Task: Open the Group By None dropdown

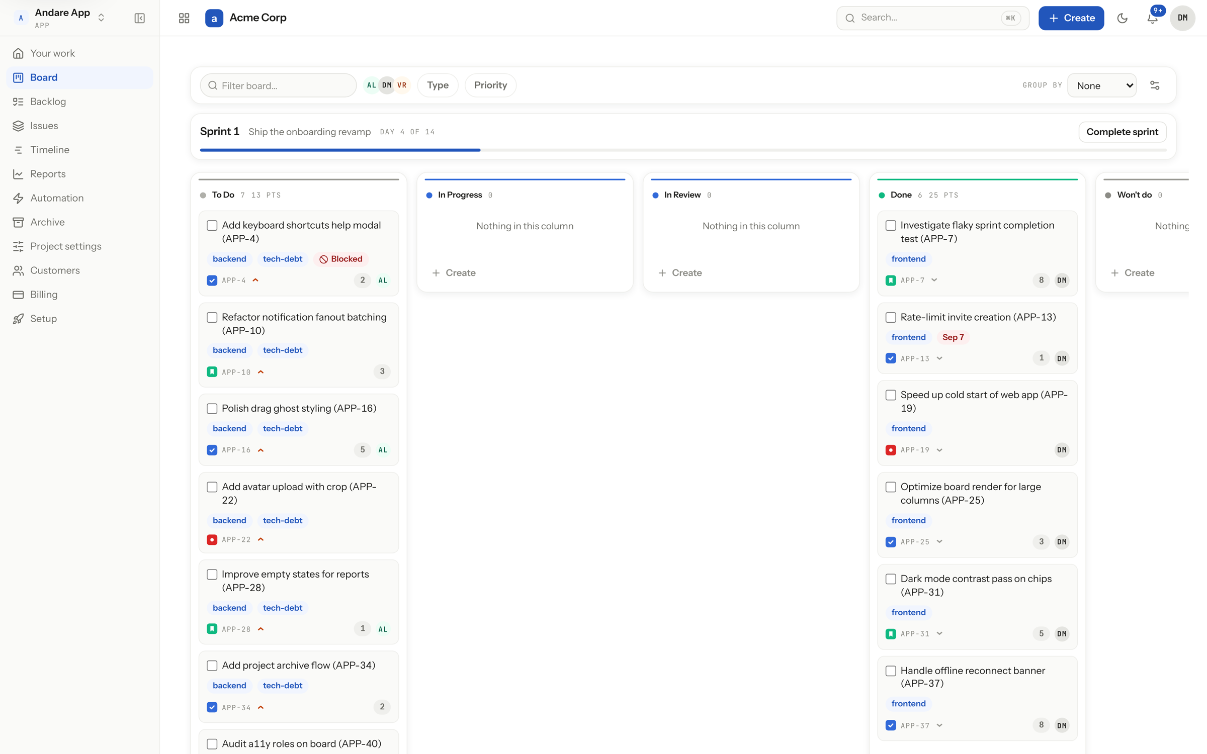Action: coord(1102,85)
